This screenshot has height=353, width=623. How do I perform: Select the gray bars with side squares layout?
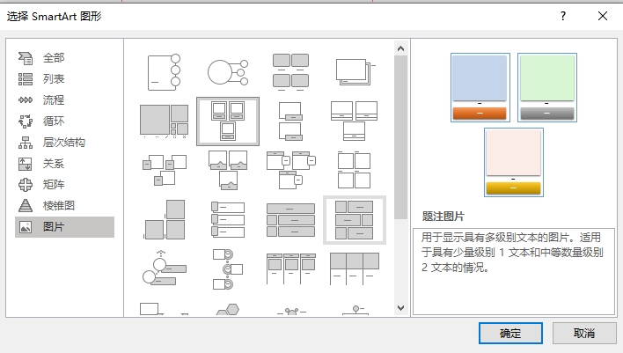(x=291, y=219)
